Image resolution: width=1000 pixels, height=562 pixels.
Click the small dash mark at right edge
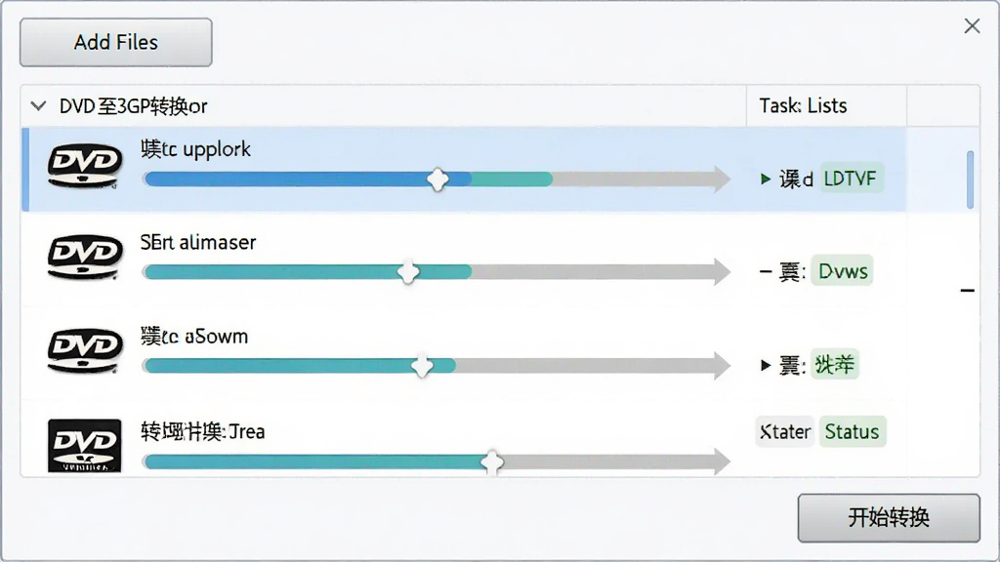pyautogui.click(x=968, y=291)
